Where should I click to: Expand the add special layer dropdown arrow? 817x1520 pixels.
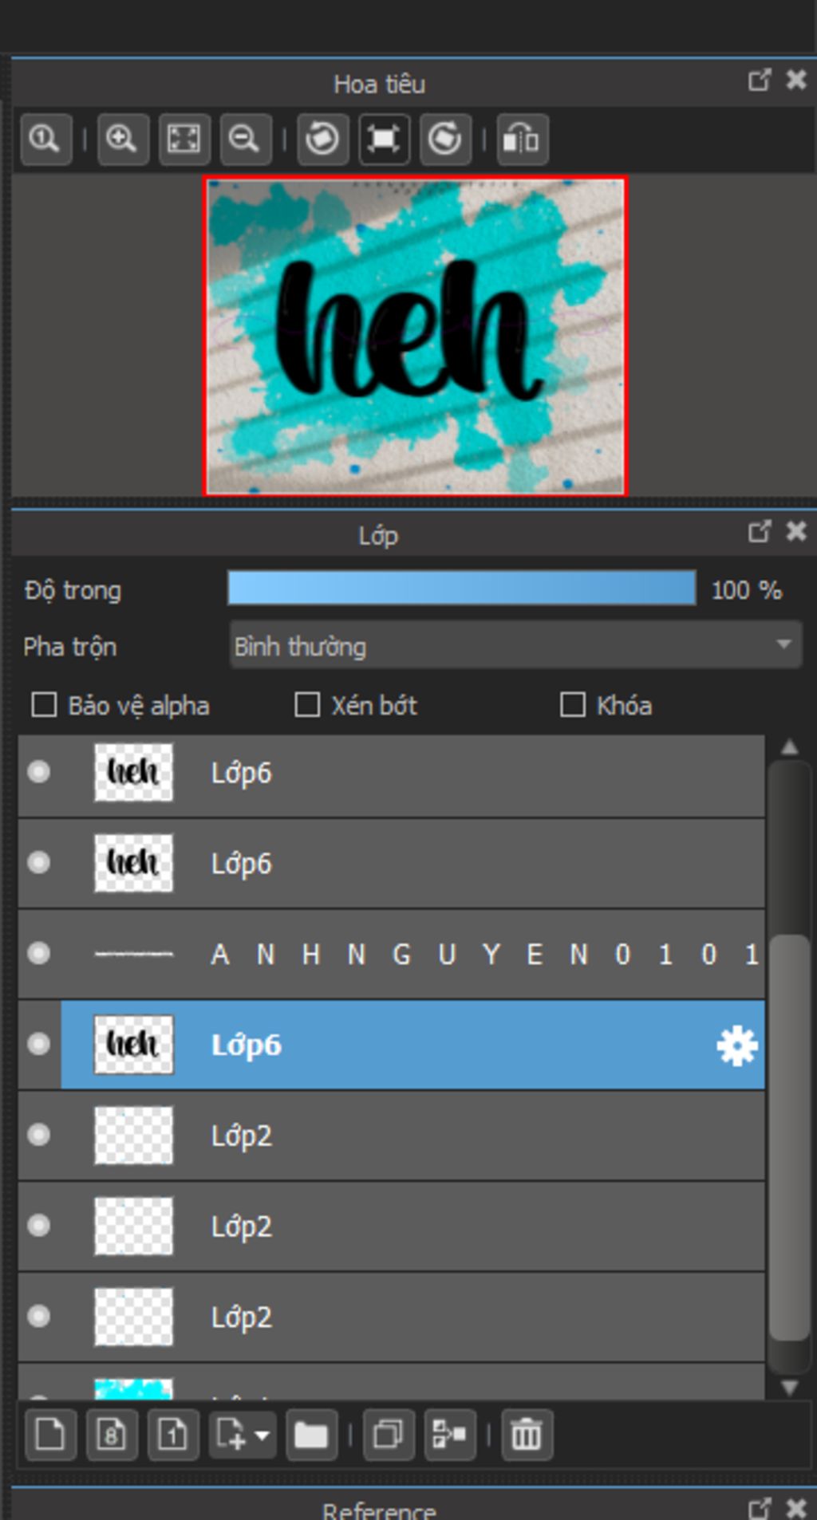(262, 1435)
